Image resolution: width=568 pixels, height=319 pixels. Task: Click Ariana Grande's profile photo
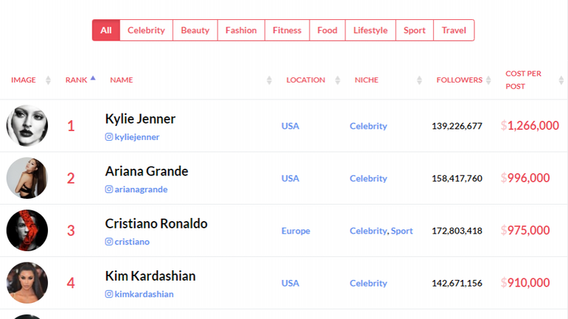[27, 178]
